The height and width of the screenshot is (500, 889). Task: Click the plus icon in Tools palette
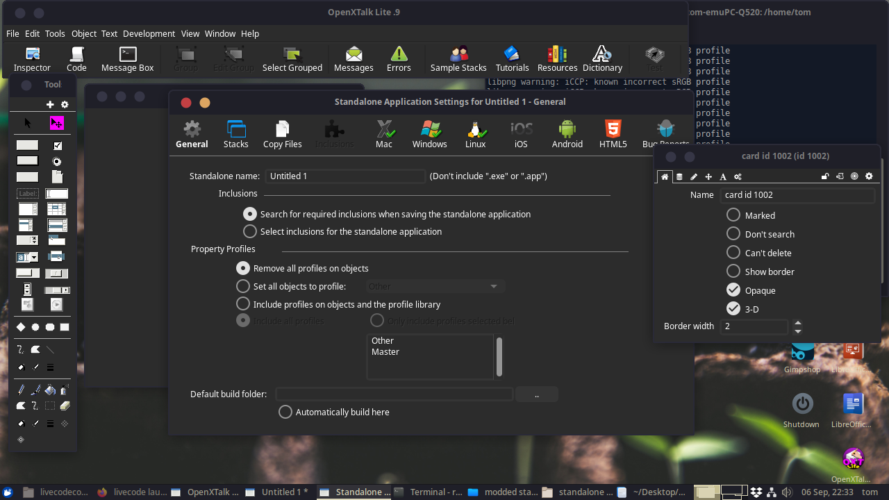coord(50,104)
